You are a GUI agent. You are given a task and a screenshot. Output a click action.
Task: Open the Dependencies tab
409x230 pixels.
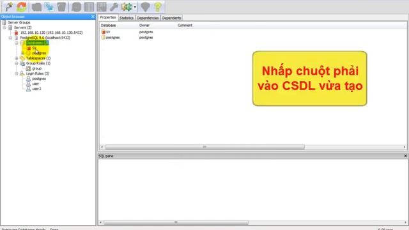click(148, 18)
